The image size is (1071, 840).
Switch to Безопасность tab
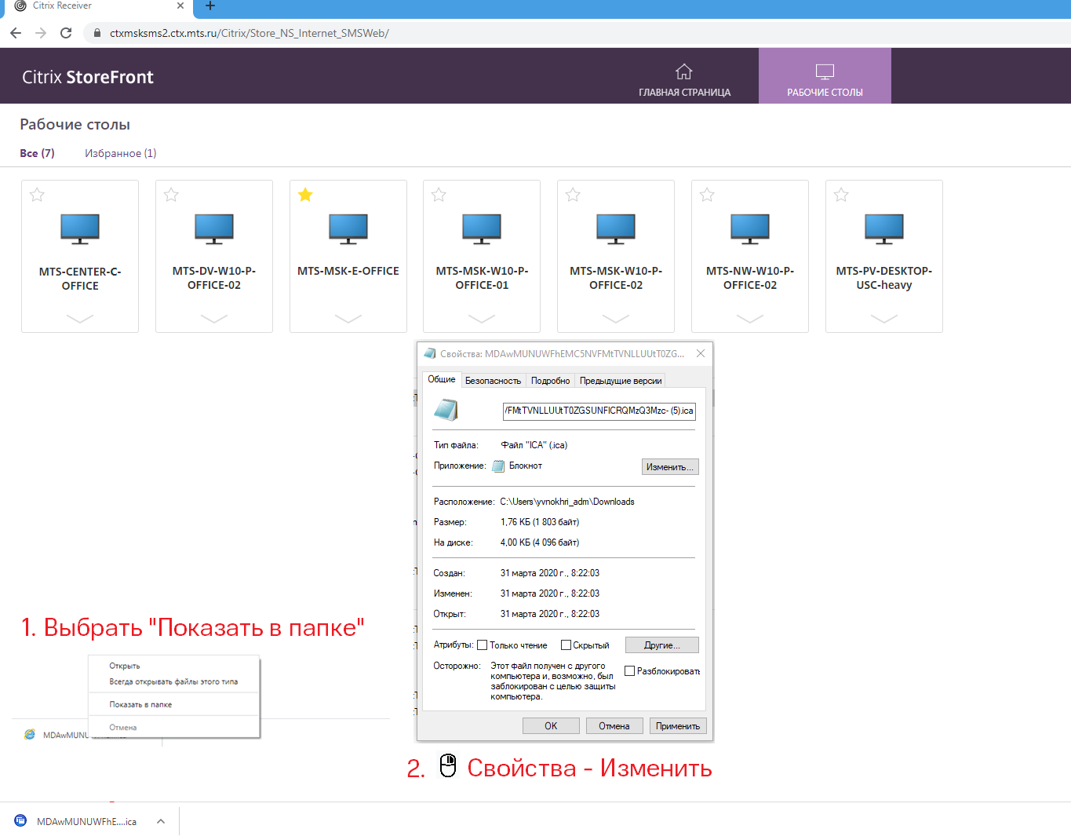point(493,381)
